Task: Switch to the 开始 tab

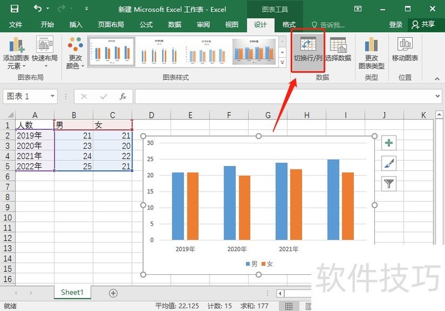Action: click(x=47, y=24)
